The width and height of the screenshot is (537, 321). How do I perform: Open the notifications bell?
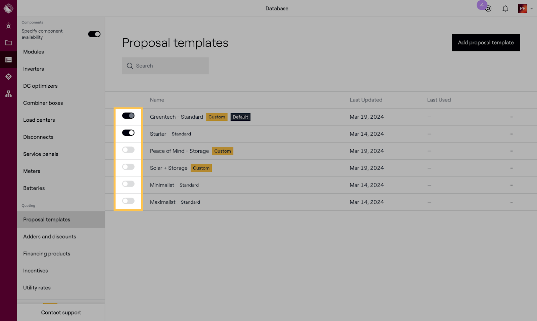point(505,9)
